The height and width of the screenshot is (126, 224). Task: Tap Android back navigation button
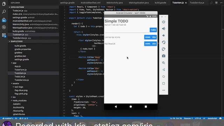coord(116,106)
